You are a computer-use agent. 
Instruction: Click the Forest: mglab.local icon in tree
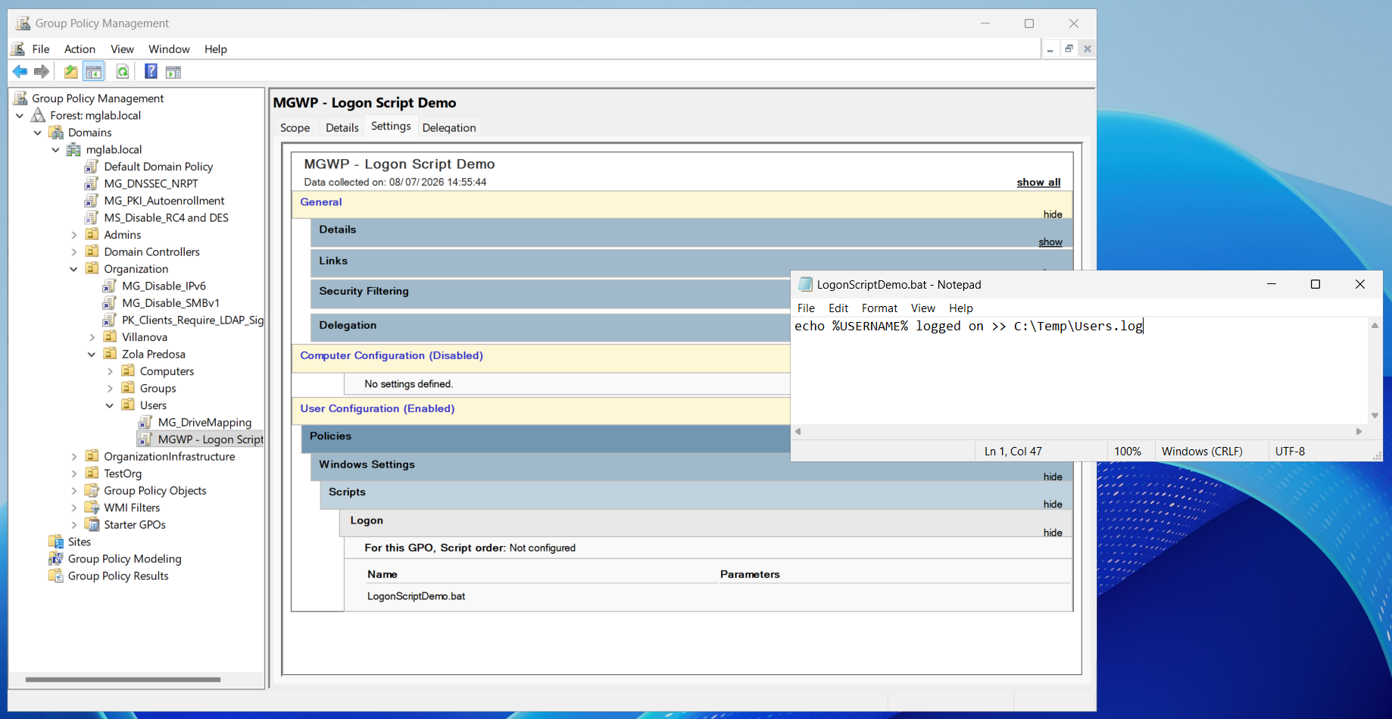click(x=39, y=115)
